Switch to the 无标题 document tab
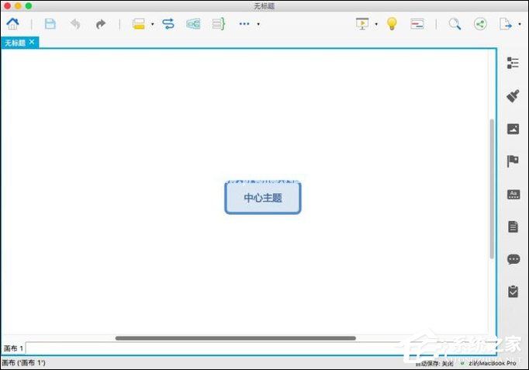 pos(16,43)
